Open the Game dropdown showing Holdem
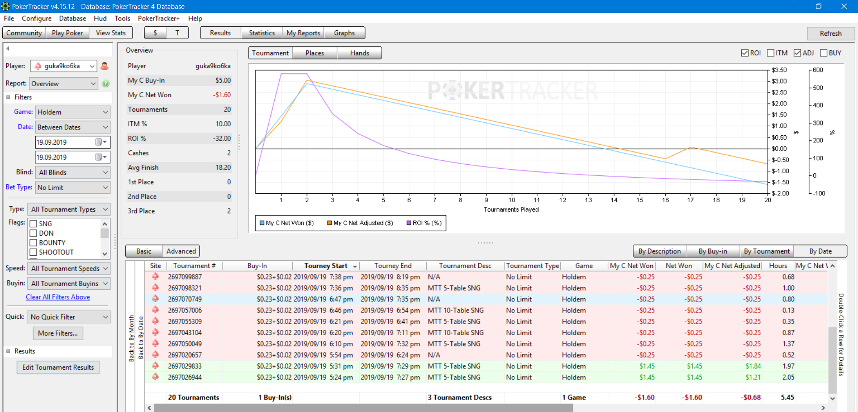This screenshot has width=858, height=412. [72, 112]
